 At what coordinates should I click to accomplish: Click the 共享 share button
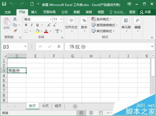145,12
